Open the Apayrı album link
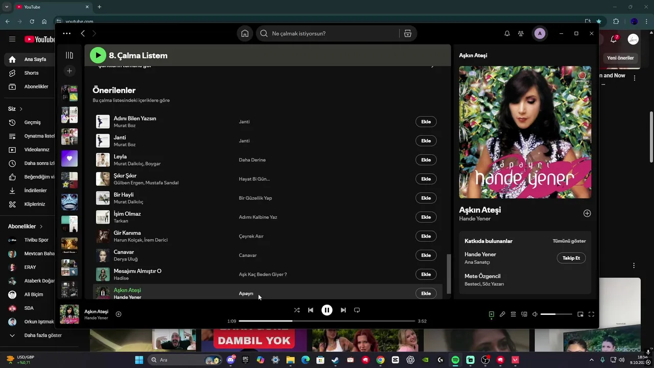Image resolution: width=654 pixels, height=368 pixels. click(x=246, y=293)
